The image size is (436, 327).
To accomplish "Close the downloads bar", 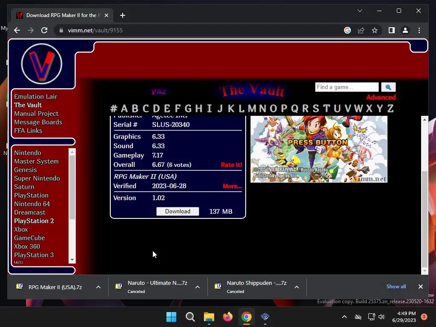I will pyautogui.click(x=420, y=287).
